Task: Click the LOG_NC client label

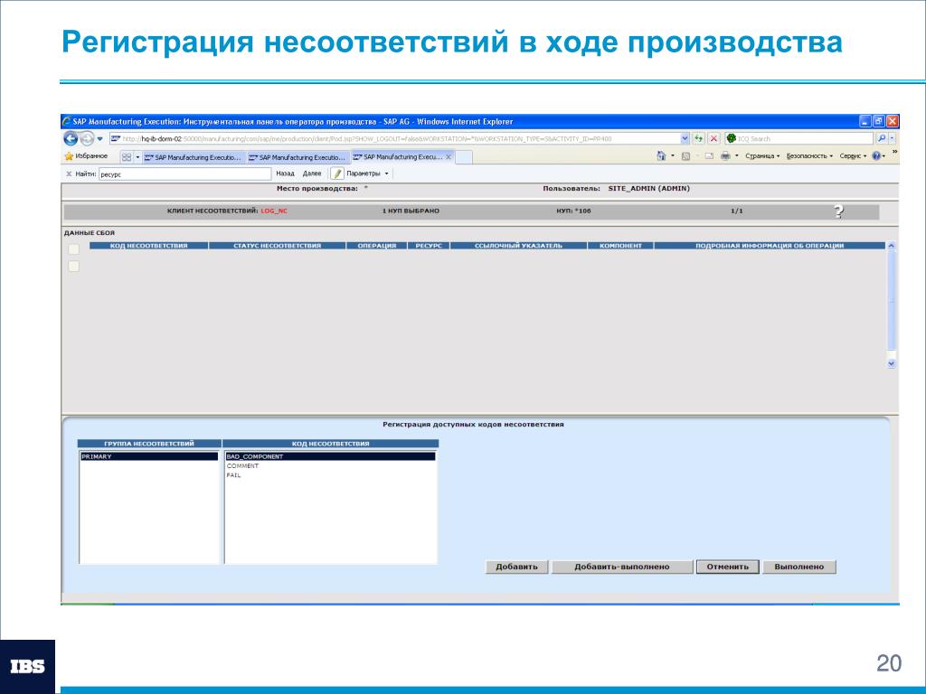Action: click(274, 211)
